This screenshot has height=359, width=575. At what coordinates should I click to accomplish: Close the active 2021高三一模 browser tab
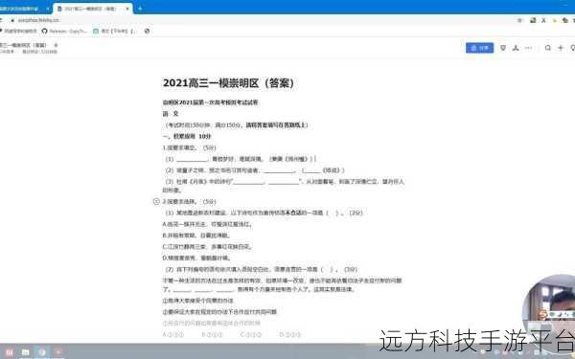coord(127,9)
